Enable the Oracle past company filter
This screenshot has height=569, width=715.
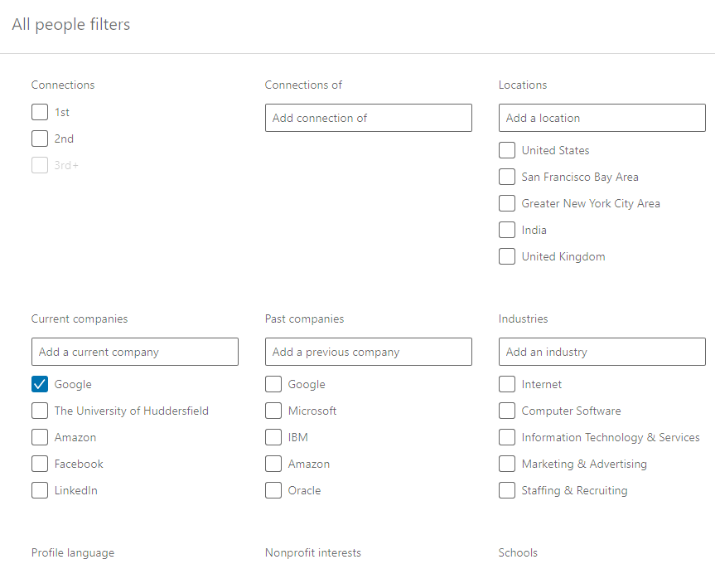pos(273,490)
